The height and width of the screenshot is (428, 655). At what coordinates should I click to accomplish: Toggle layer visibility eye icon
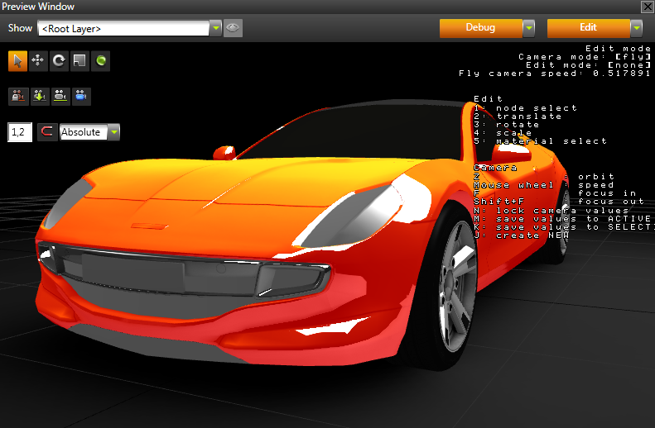[234, 28]
